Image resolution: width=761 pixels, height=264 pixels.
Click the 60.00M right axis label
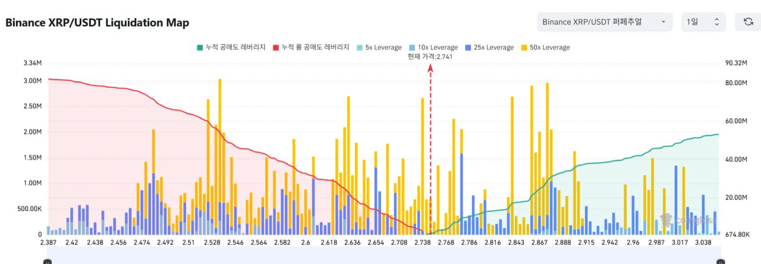click(x=736, y=121)
